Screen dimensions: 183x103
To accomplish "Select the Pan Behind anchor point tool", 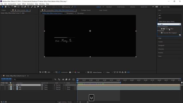I will point(18,7).
